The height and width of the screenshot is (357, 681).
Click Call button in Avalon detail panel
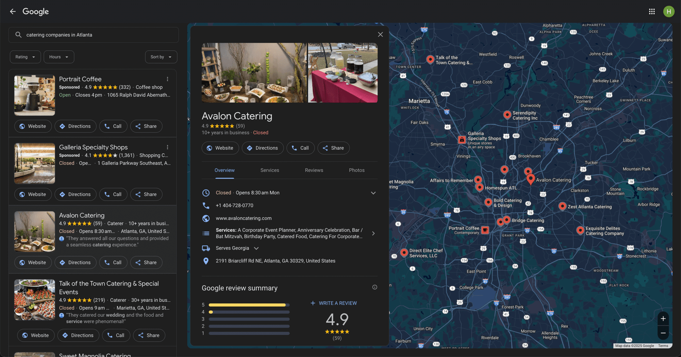300,148
